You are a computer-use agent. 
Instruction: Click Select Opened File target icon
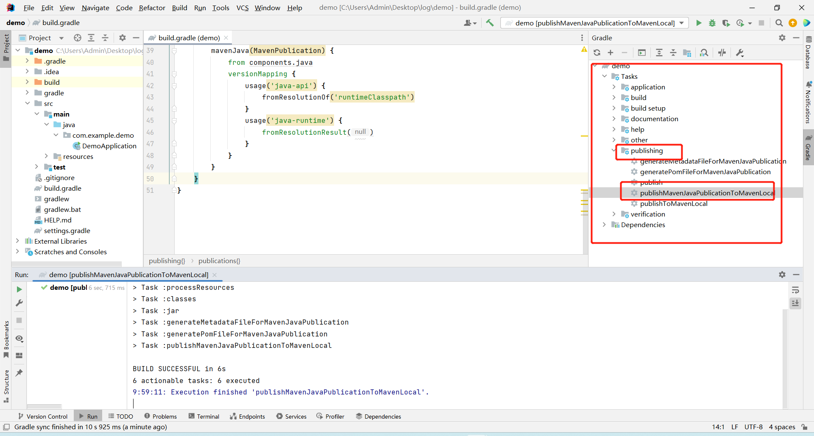tap(77, 38)
